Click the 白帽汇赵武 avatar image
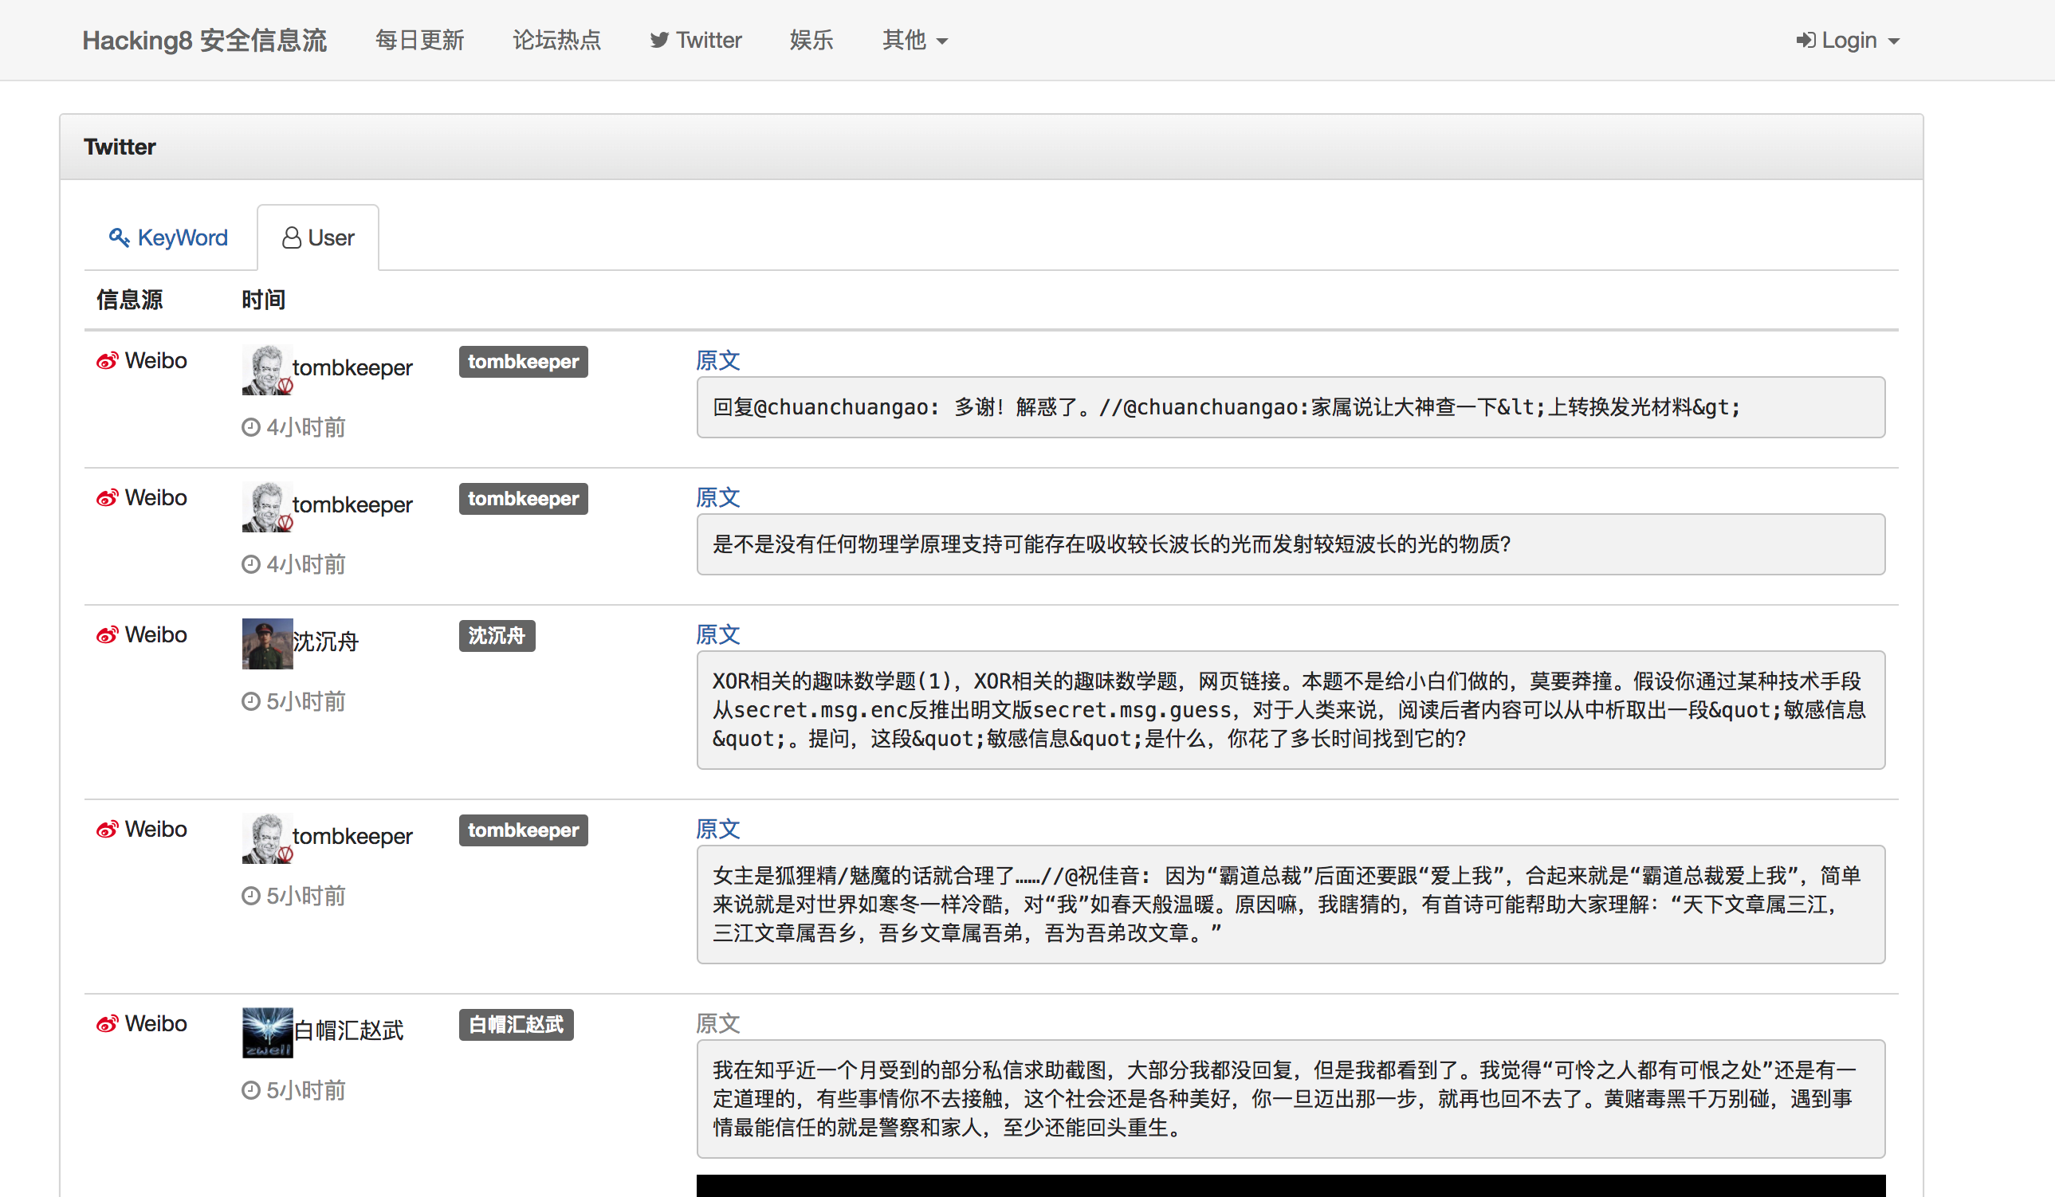Screen dimensions: 2055x1197 coord(268,1033)
